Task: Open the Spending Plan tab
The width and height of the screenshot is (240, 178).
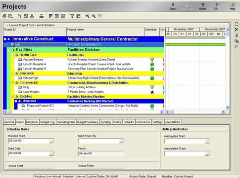Action: pyautogui.click(x=66, y=122)
